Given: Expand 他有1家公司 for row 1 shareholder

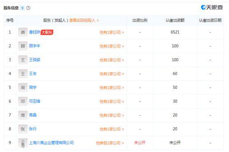Looking at the screenshot, I should [x=112, y=32].
